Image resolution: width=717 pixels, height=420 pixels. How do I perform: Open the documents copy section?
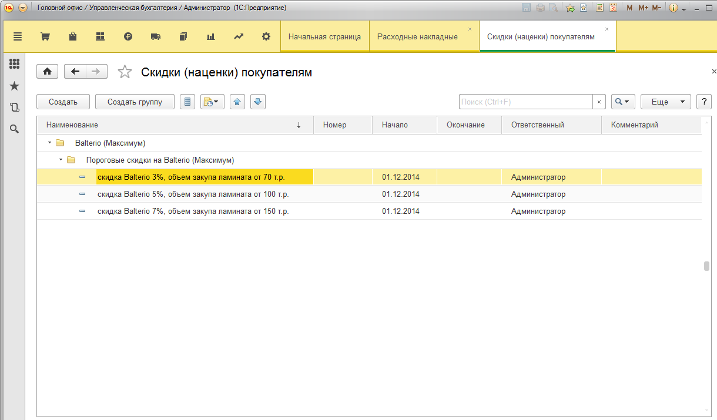pos(183,36)
